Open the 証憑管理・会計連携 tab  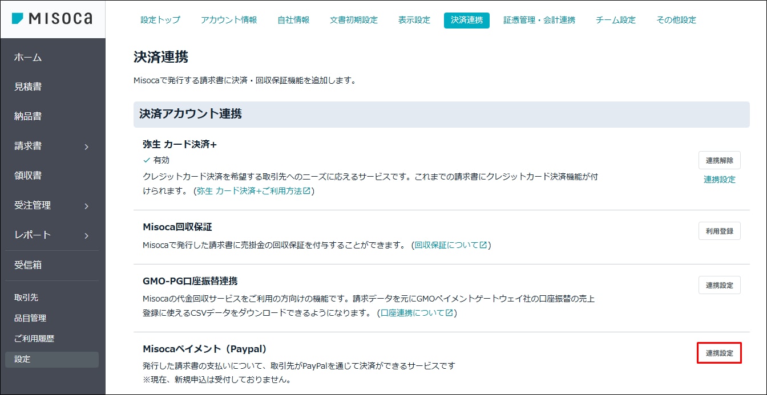[x=539, y=20]
